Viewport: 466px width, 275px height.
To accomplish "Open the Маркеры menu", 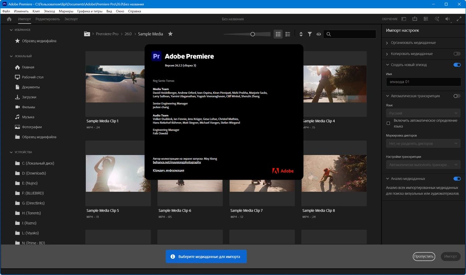I will [x=66, y=11].
